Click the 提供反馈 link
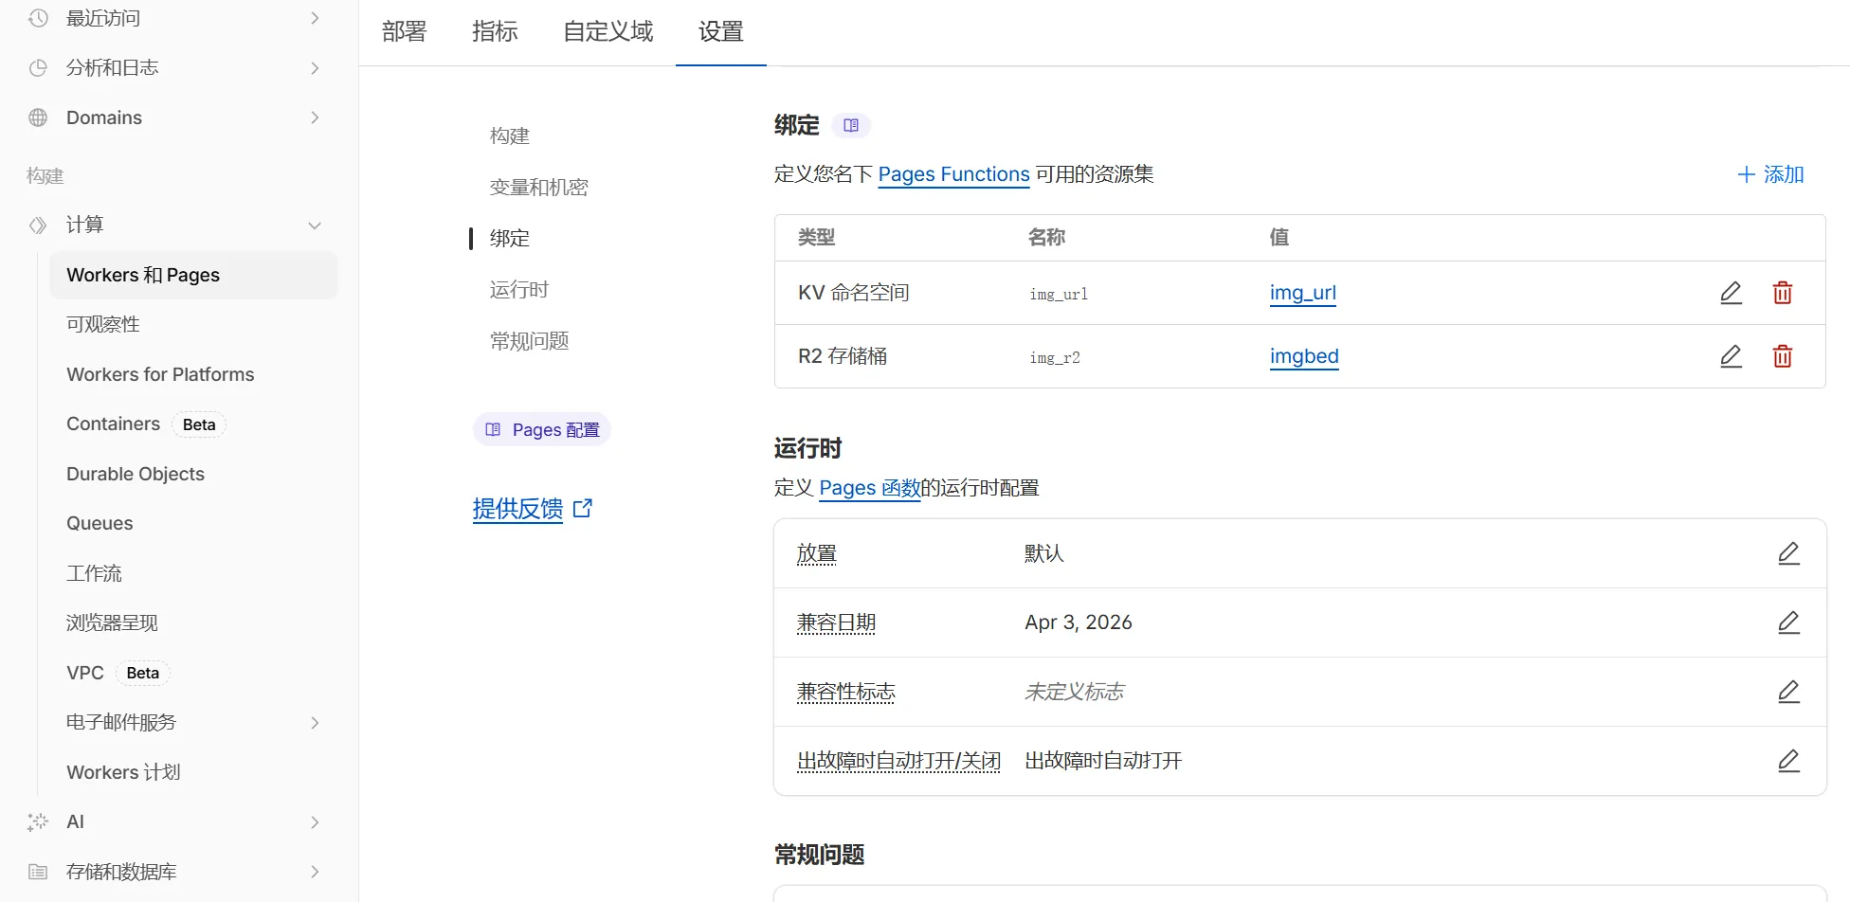 click(532, 509)
